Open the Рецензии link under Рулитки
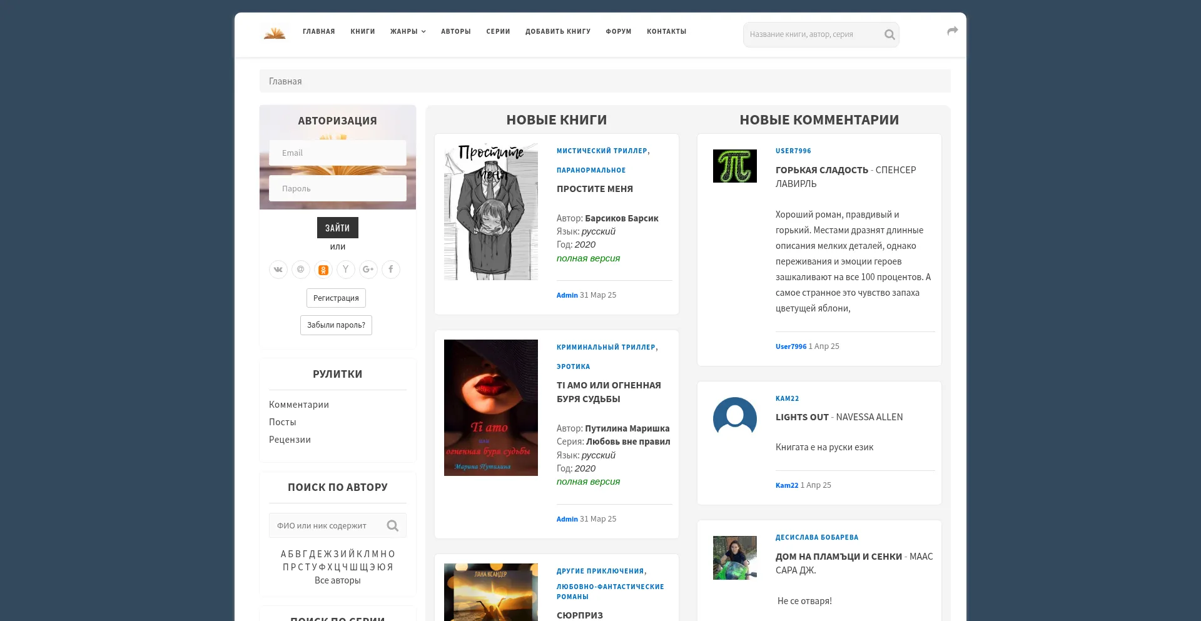The height and width of the screenshot is (621, 1201). click(x=290, y=440)
